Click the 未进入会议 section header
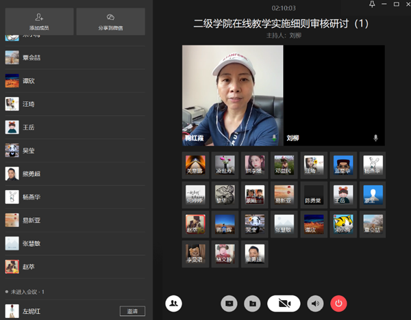 pos(26,292)
